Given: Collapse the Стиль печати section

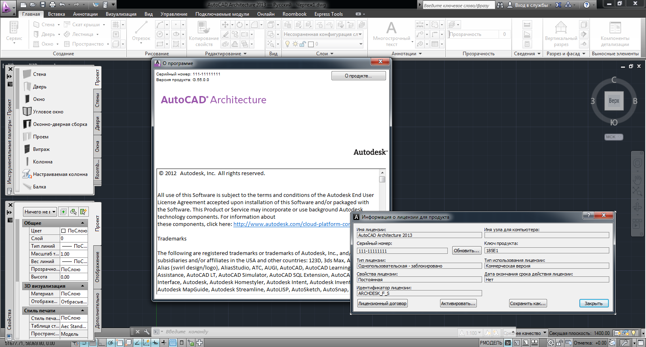Looking at the screenshot, I should 83,311.
